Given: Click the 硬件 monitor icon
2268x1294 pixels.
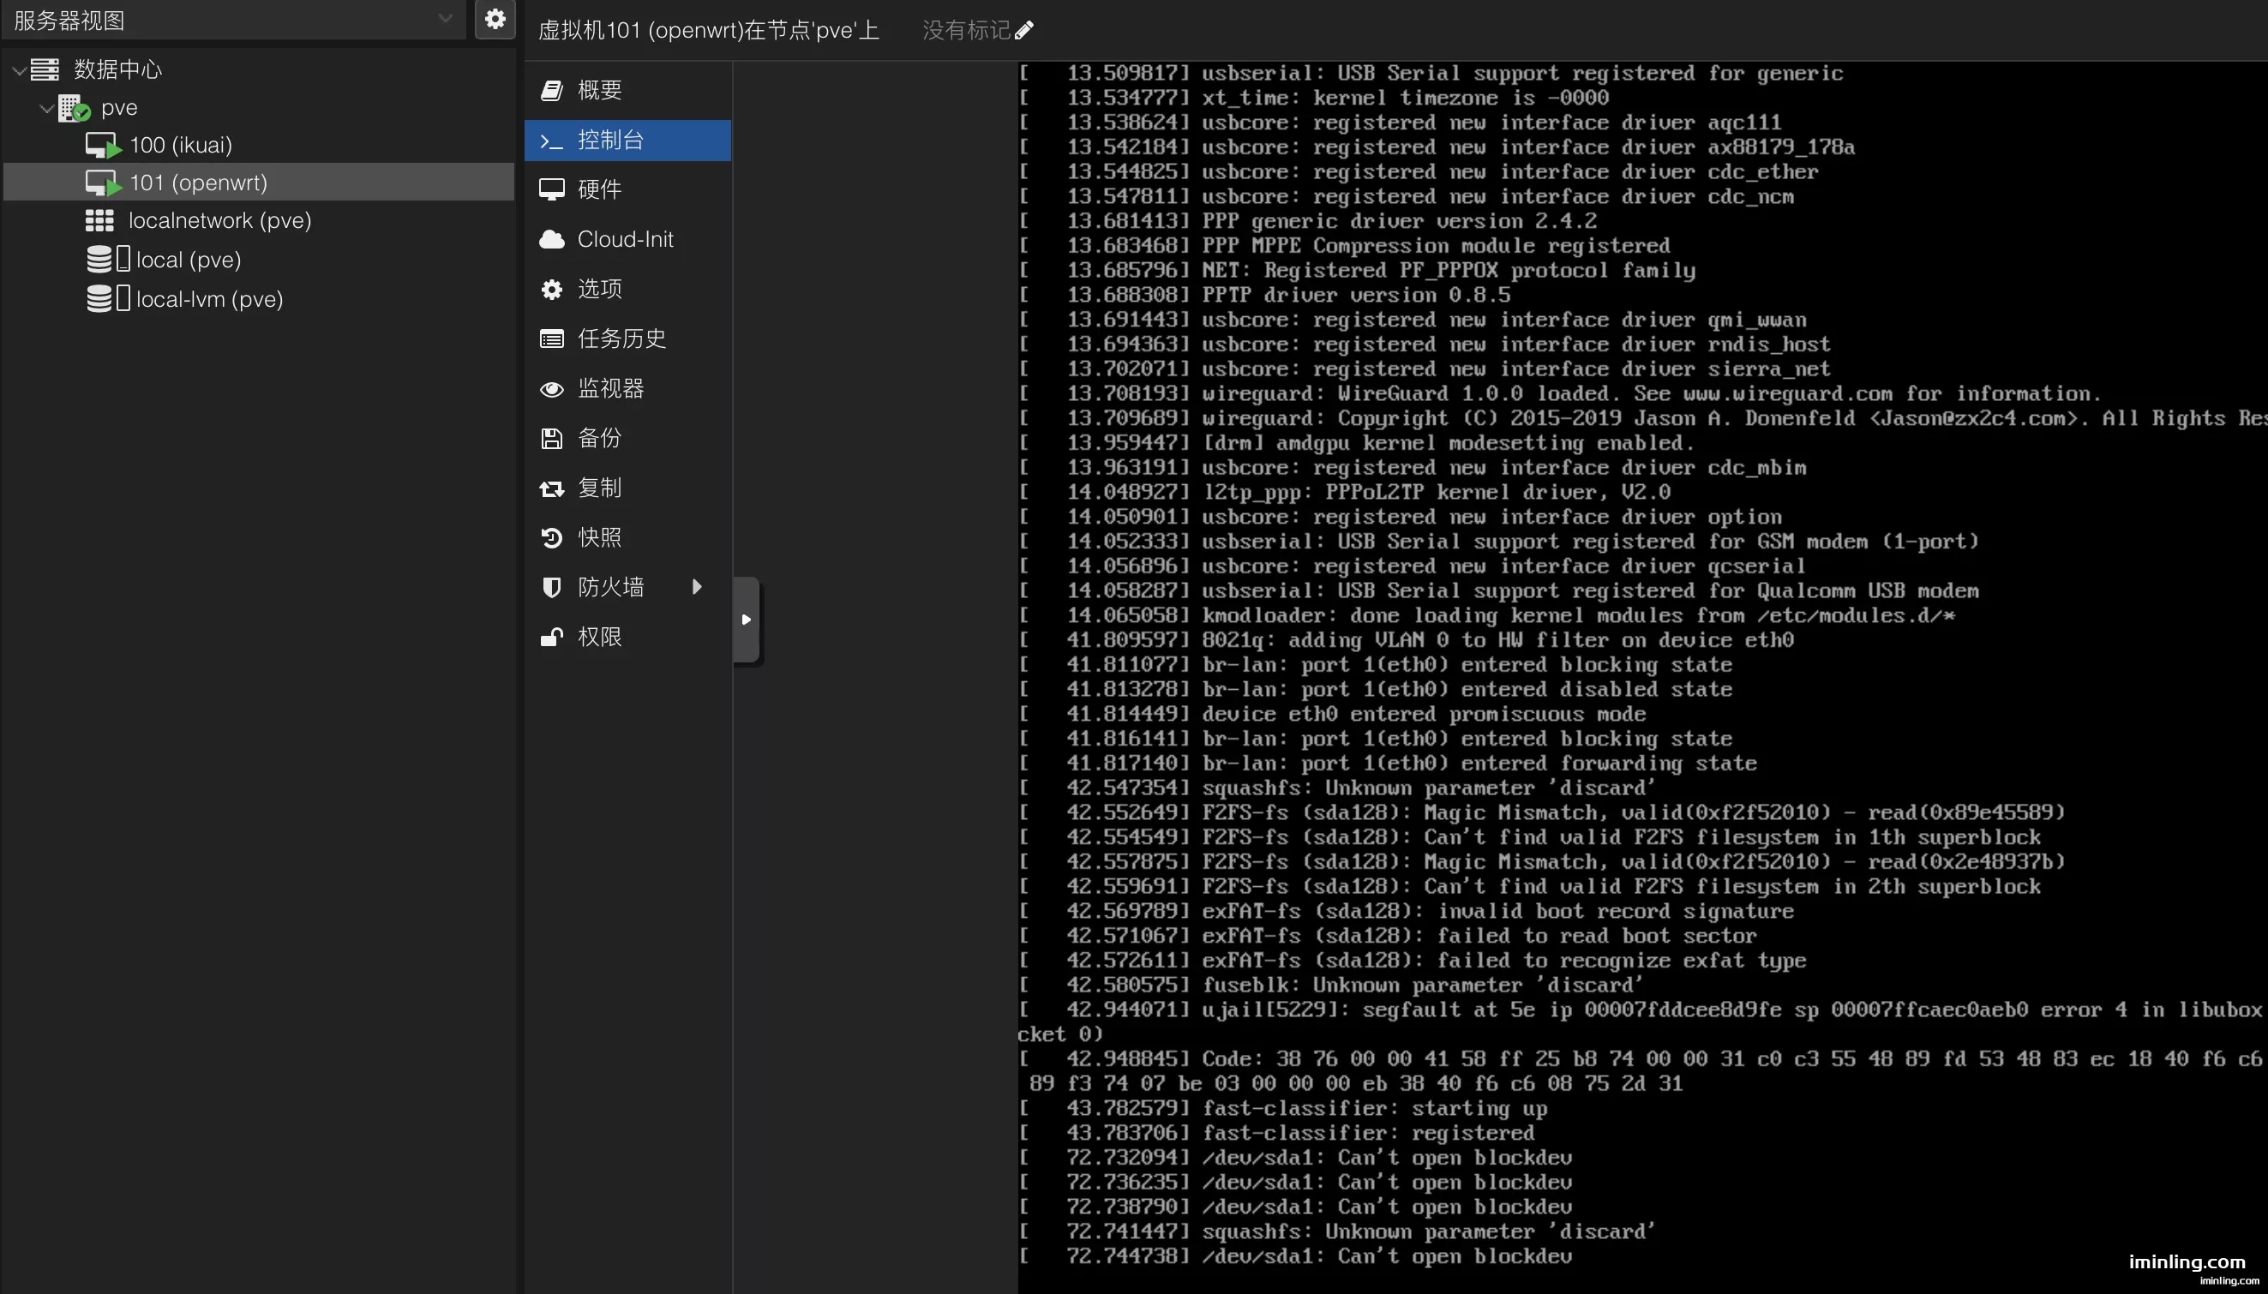Looking at the screenshot, I should pos(552,189).
